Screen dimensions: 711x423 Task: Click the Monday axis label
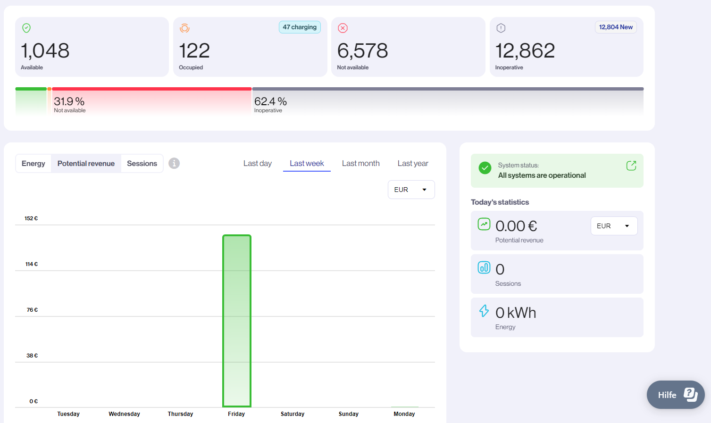[404, 414]
